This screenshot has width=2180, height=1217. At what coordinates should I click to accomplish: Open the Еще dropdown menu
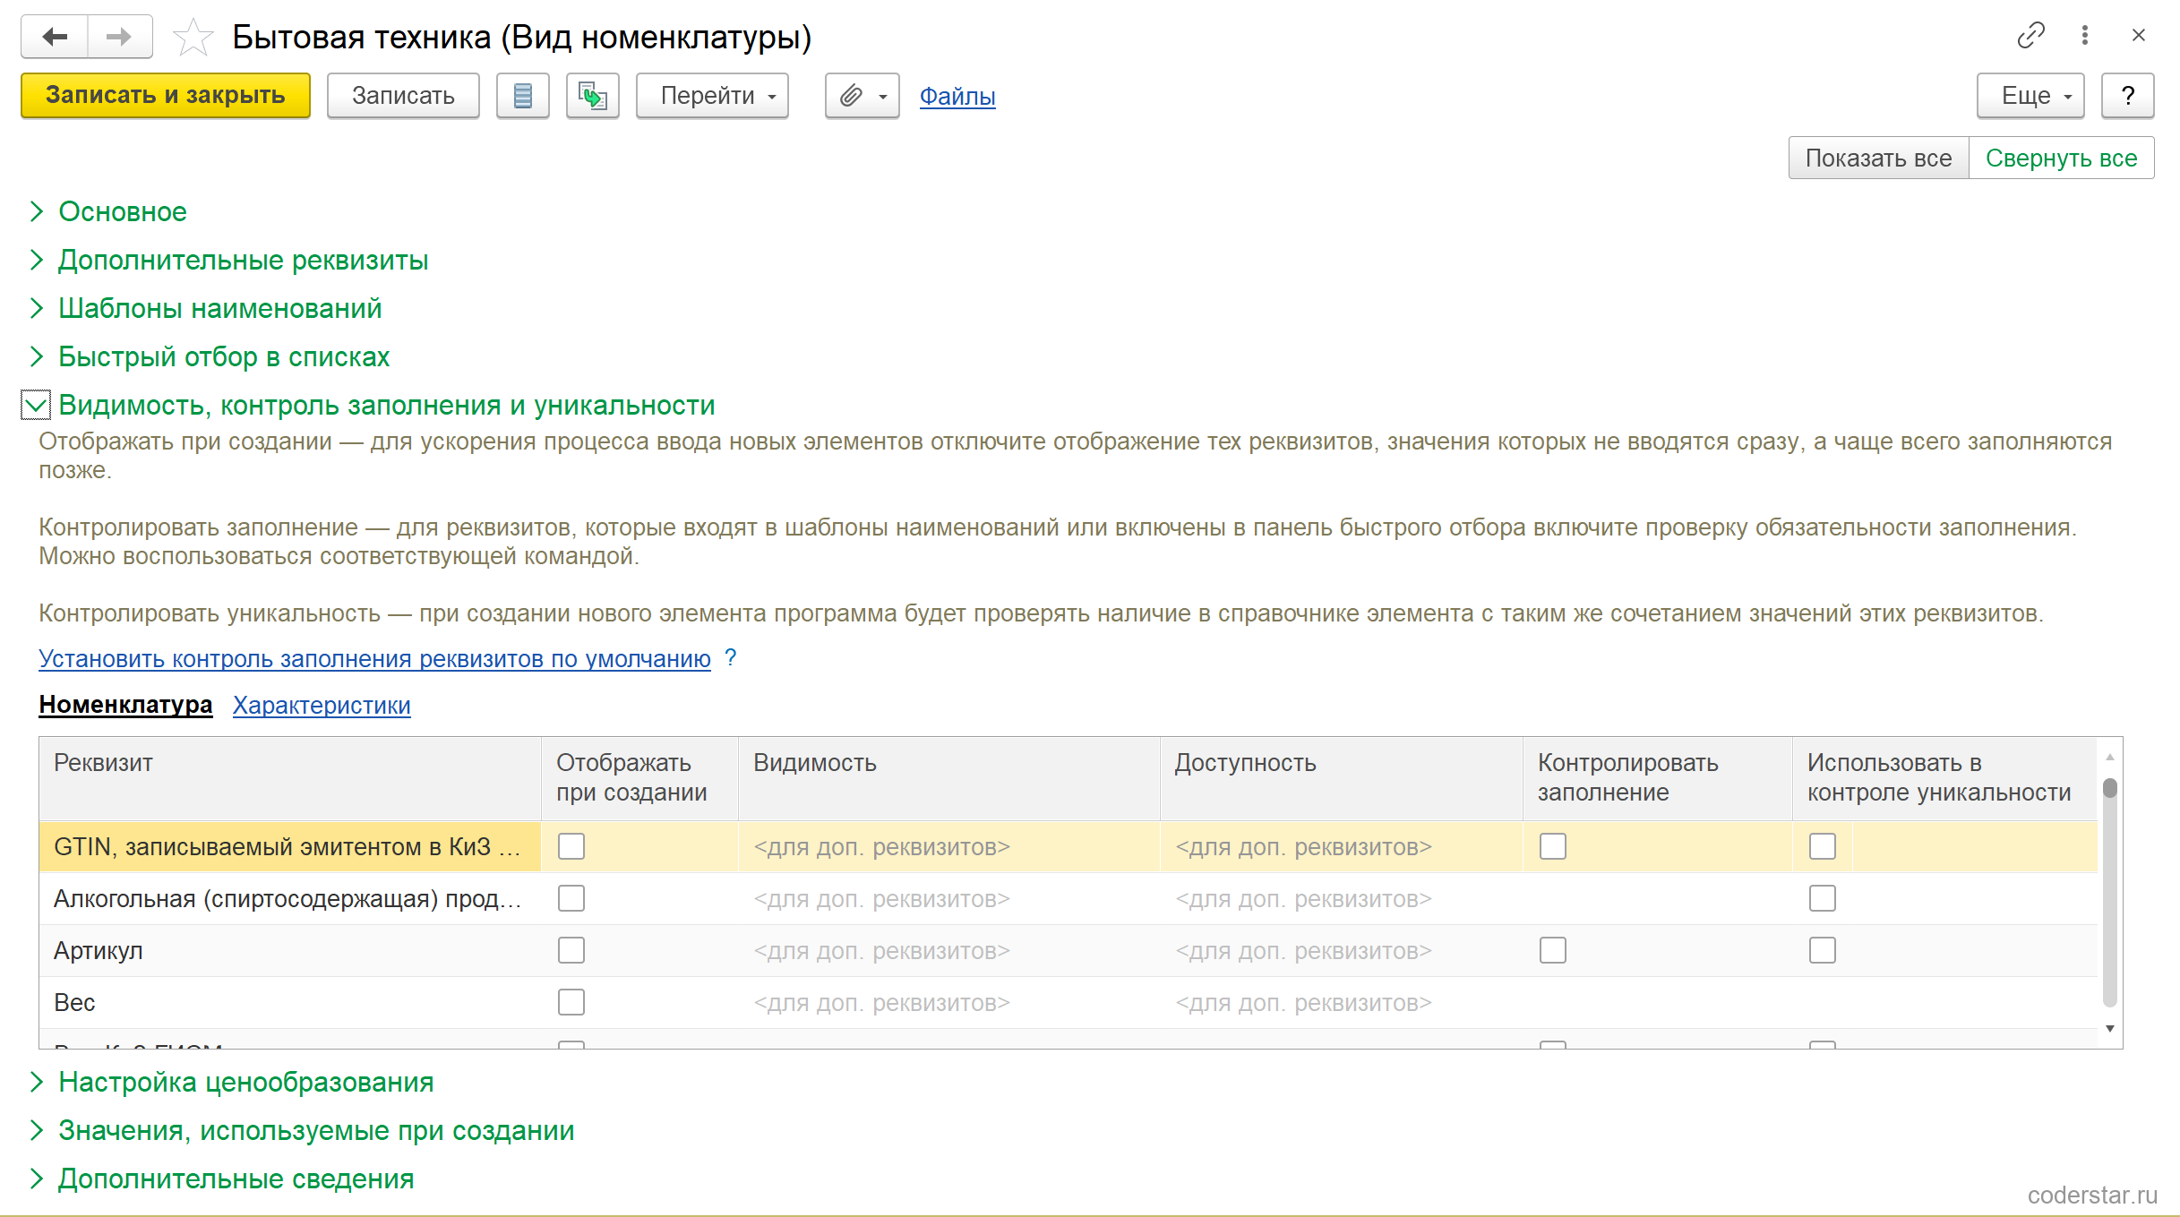pos(2030,95)
